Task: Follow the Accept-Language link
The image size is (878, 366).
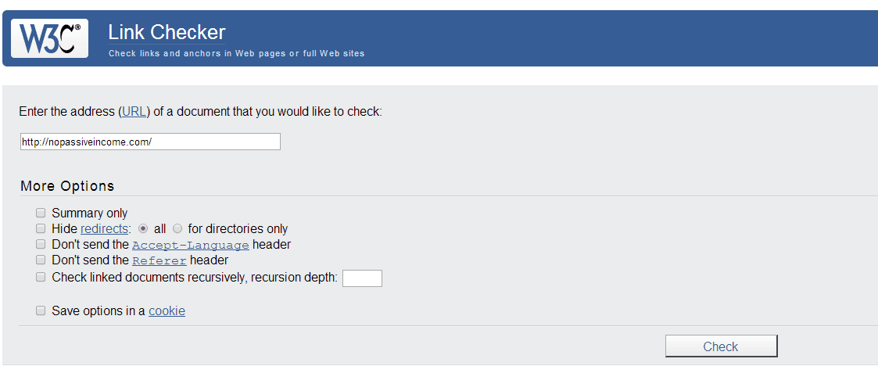Action: (x=190, y=245)
